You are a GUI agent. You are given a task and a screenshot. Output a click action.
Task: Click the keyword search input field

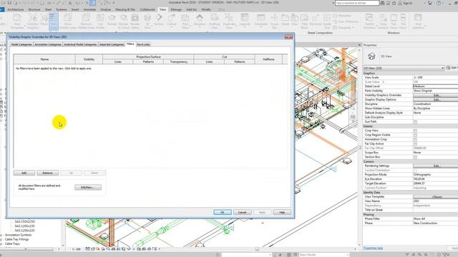[357, 3]
